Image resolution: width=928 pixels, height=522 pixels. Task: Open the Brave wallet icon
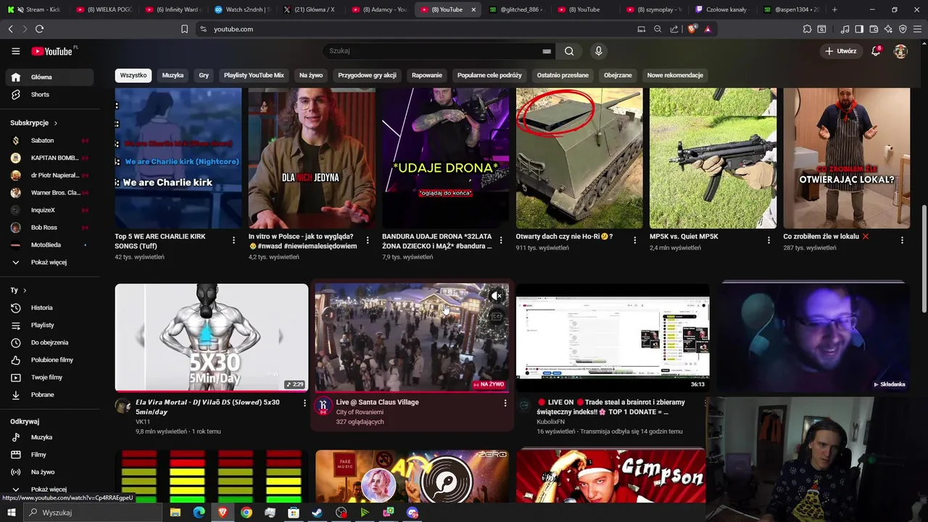click(x=874, y=29)
